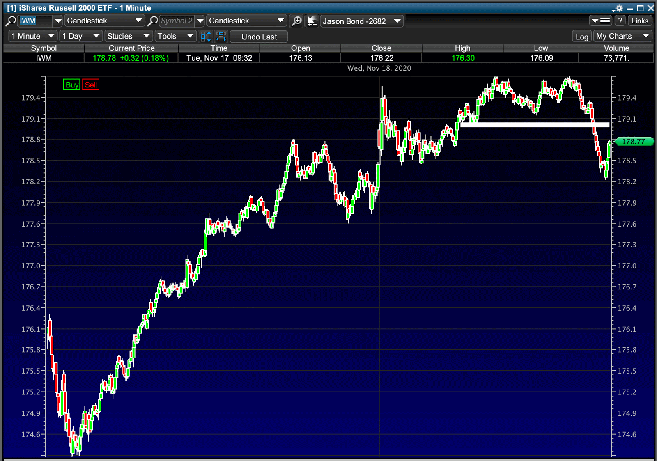Open the Studies menu
Image resolution: width=657 pixels, height=461 pixels.
click(129, 36)
